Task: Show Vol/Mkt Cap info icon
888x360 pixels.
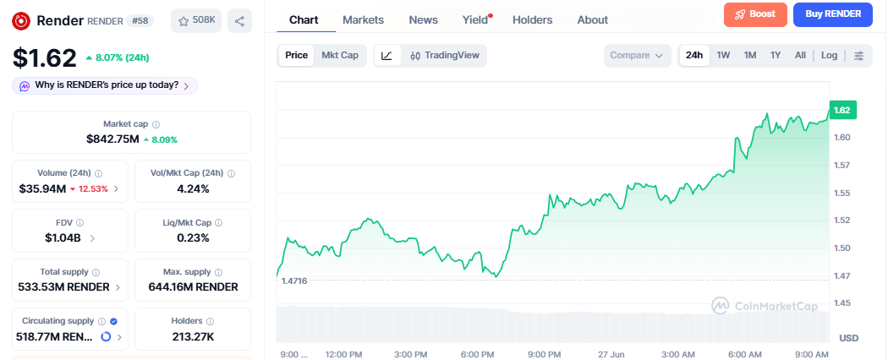Action: click(x=231, y=173)
